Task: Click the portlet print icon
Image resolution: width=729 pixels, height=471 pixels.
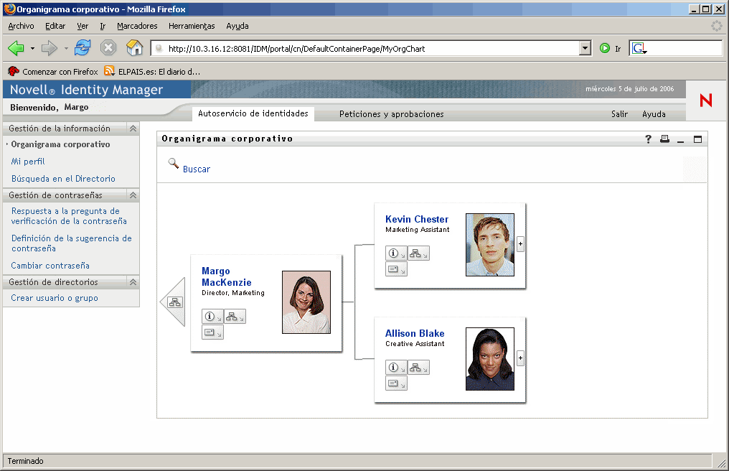Action: pos(665,139)
